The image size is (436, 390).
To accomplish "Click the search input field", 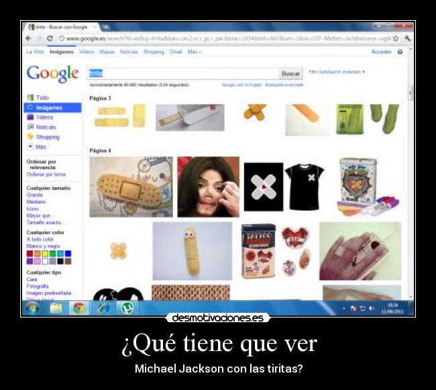I will [x=183, y=73].
